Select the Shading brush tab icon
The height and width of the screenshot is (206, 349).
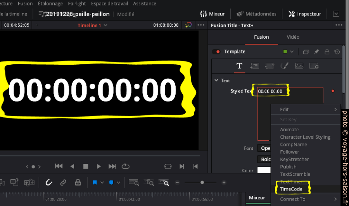(284, 66)
